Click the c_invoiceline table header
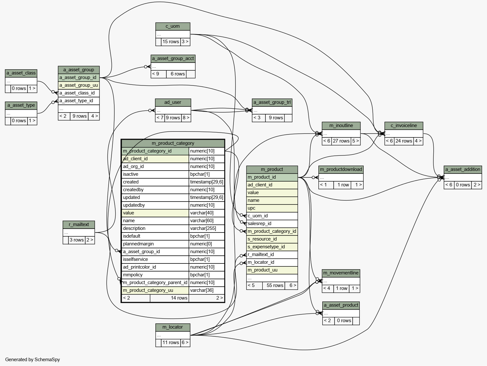 [x=403, y=126]
